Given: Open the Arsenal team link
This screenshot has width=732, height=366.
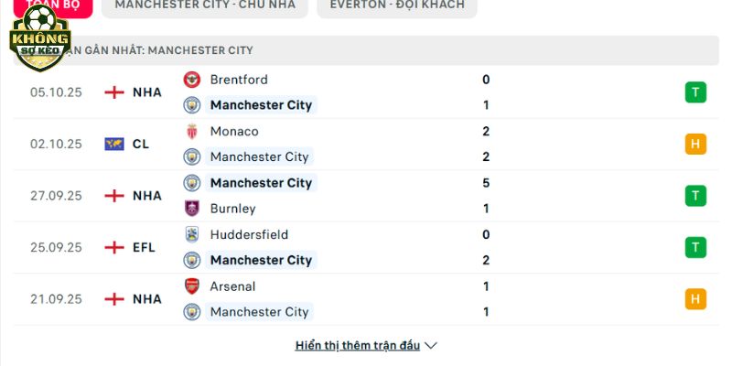Looking at the screenshot, I should click(232, 286).
